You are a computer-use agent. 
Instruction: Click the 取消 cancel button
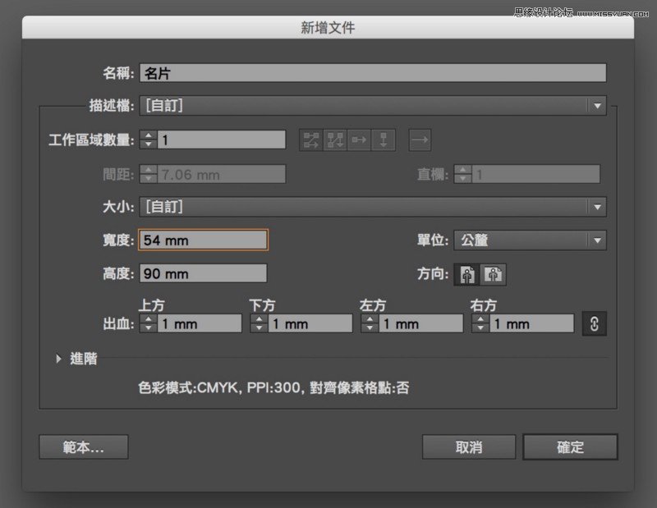(x=469, y=447)
